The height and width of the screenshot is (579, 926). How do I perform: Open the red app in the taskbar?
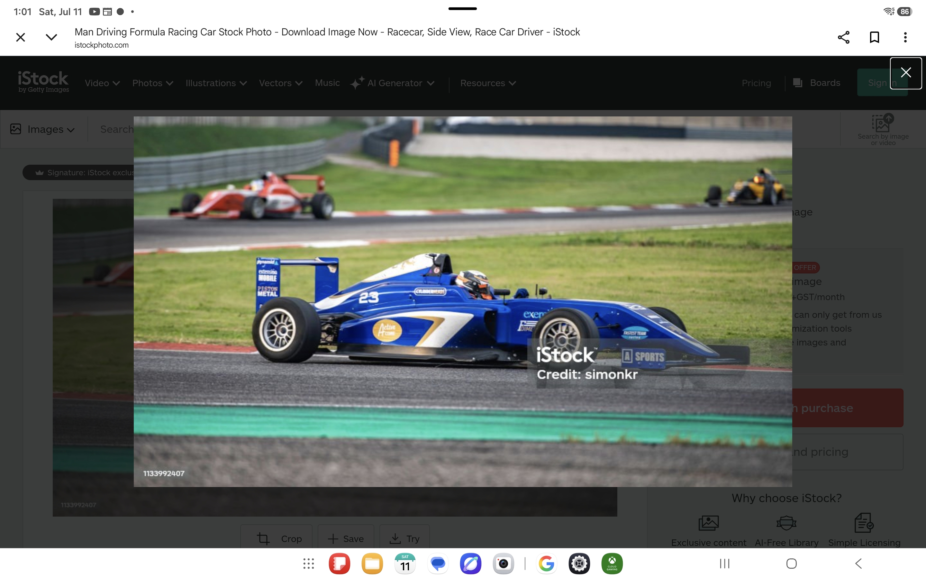coord(339,564)
